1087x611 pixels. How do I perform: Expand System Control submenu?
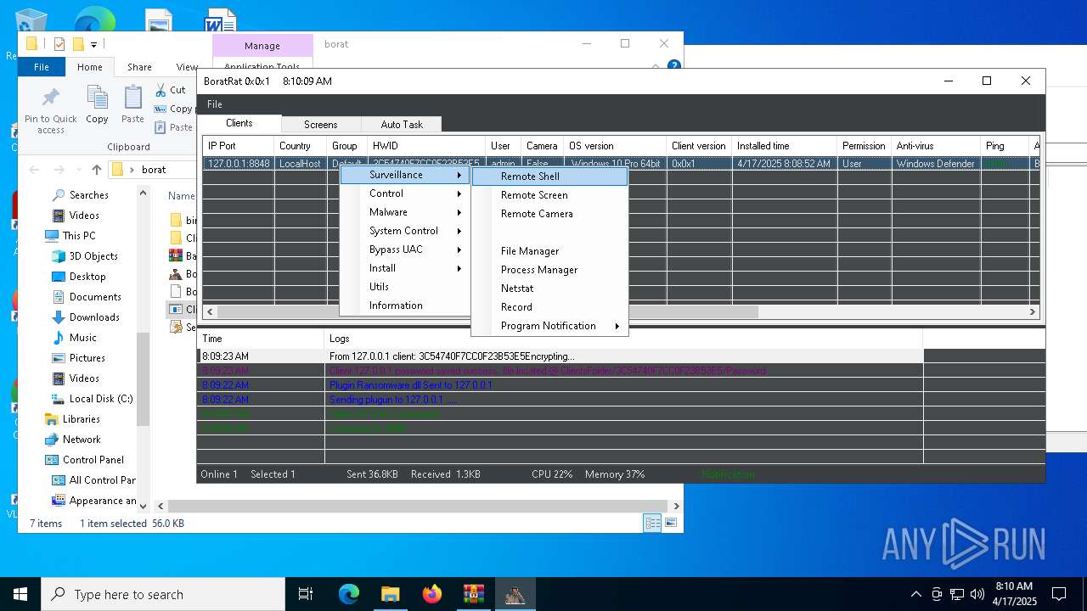tap(405, 231)
